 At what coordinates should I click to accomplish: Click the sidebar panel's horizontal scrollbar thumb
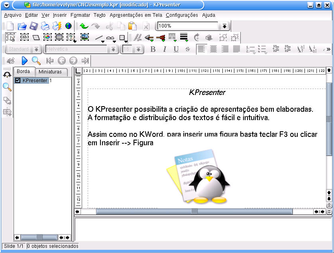39,237
